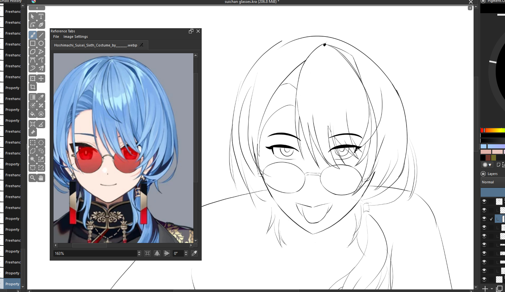Open the Image Settings menu
This screenshot has height=292, width=505.
(x=75, y=37)
